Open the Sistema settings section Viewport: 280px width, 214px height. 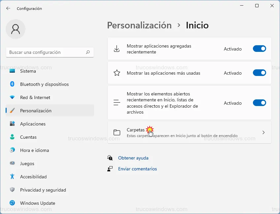28,71
